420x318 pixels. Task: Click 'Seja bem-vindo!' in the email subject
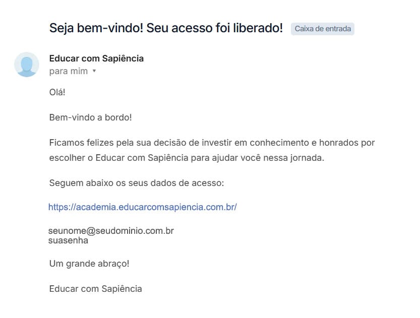[91, 28]
